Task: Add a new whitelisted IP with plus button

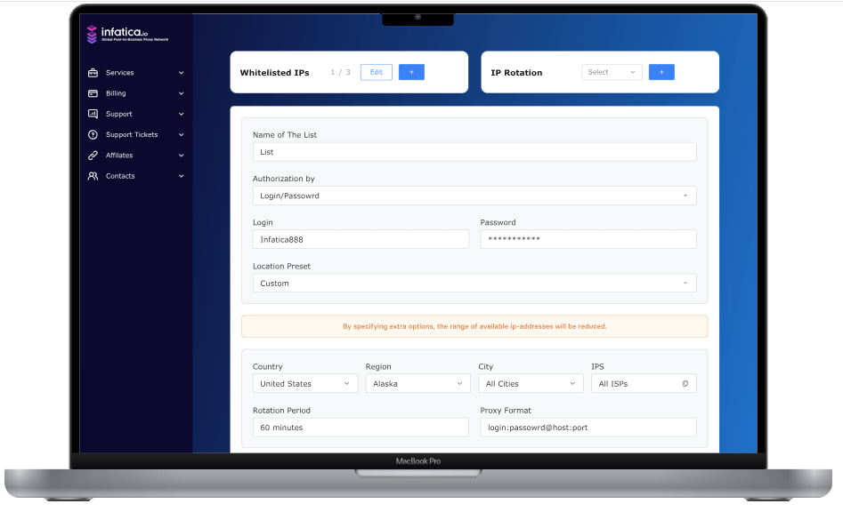Action: point(411,72)
